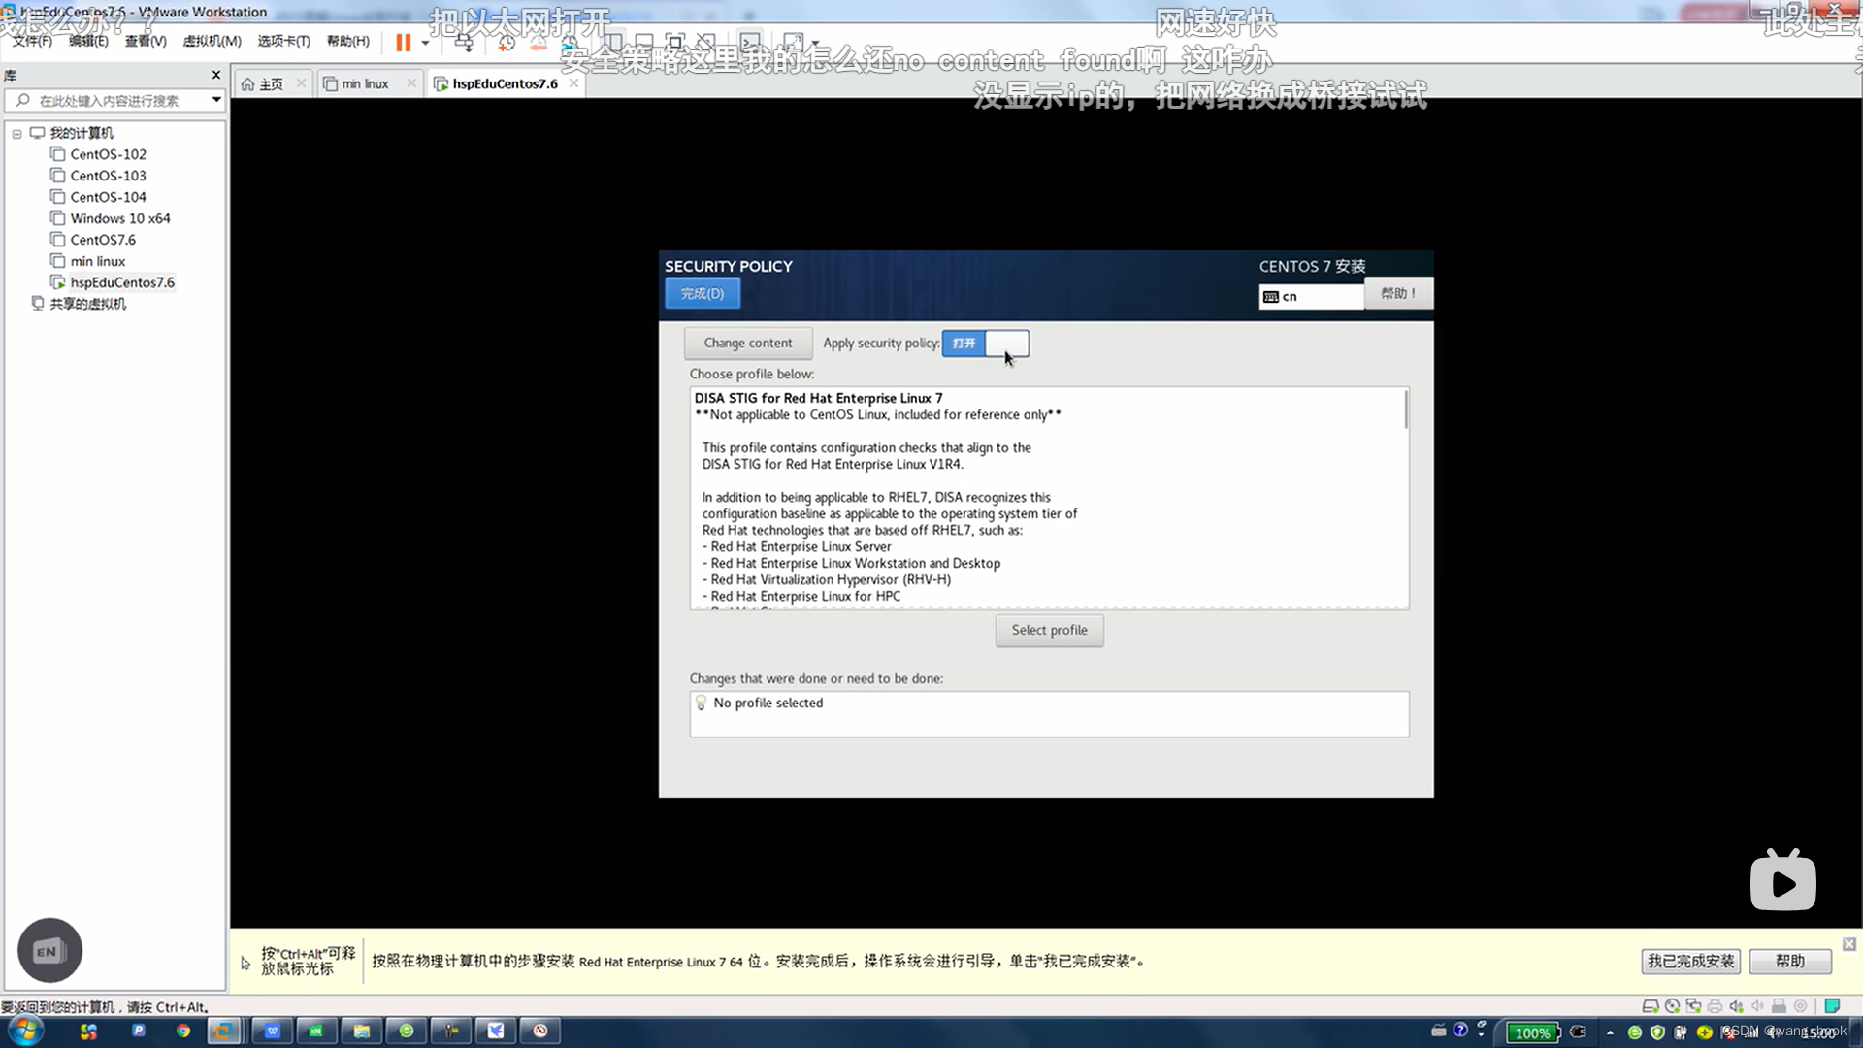This screenshot has width=1863, height=1048.
Task: Click EN language input indicator
Action: tap(49, 949)
